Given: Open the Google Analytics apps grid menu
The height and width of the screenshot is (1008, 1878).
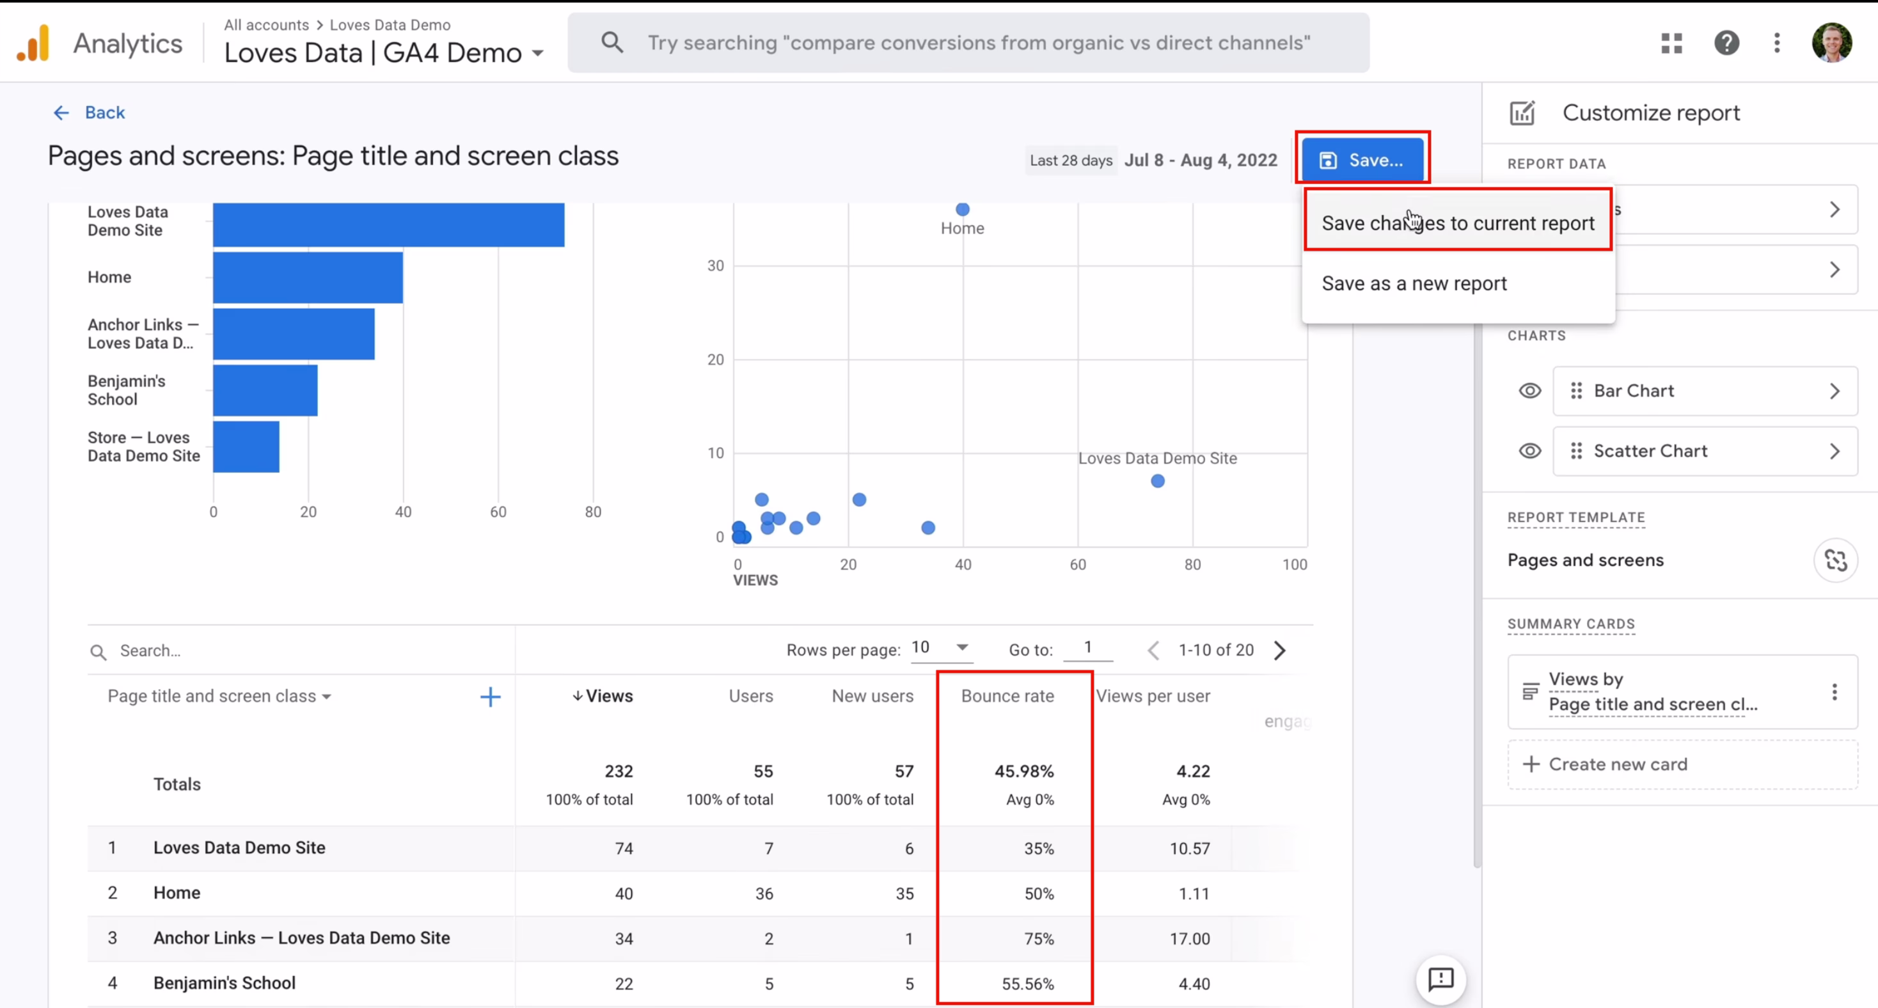Looking at the screenshot, I should [1671, 43].
